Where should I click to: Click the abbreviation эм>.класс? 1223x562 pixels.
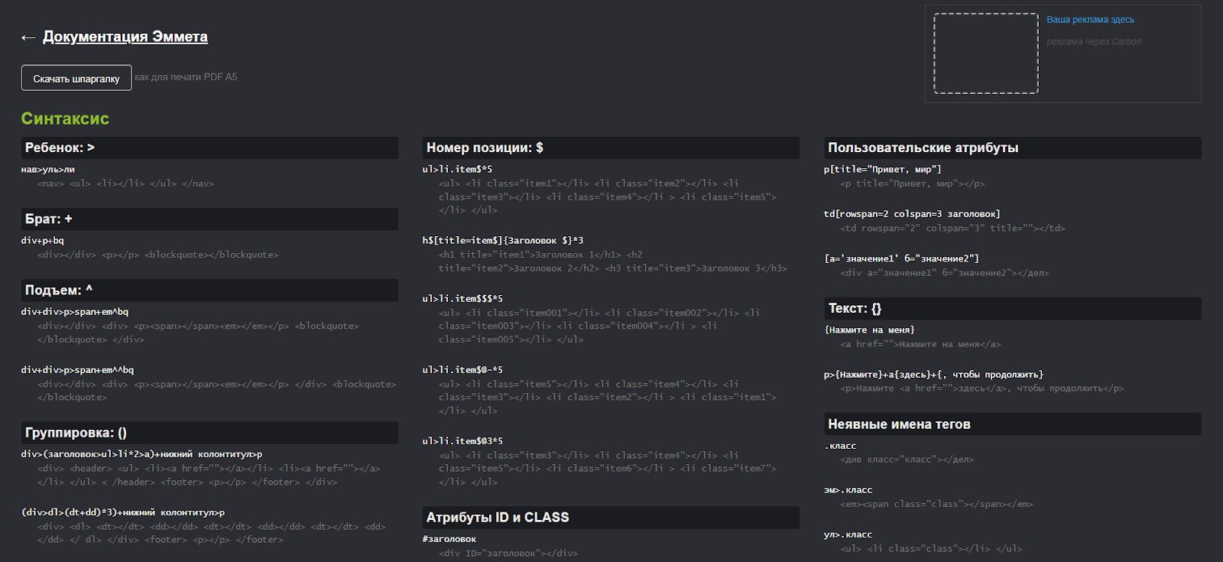pyautogui.click(x=848, y=490)
